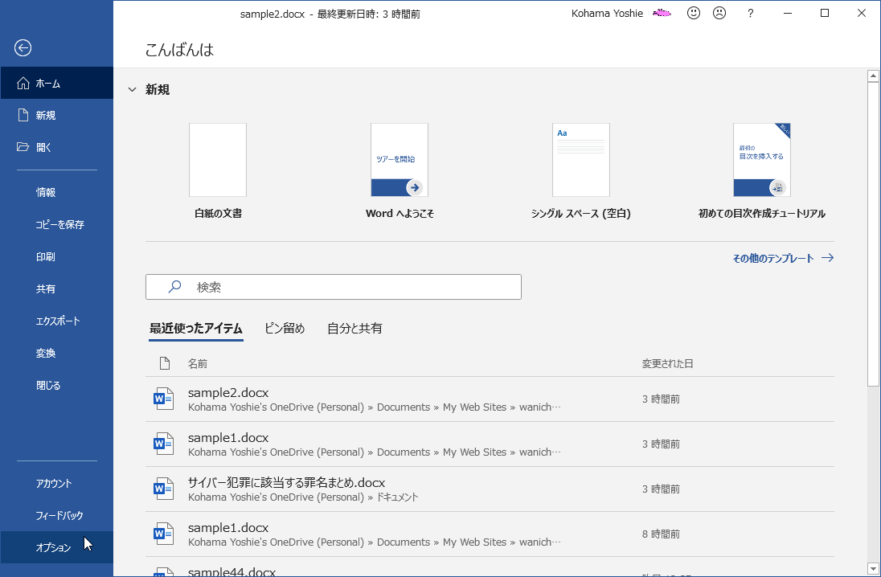Switch to ピン留め tab
Image resolution: width=881 pixels, height=577 pixels.
click(x=285, y=329)
